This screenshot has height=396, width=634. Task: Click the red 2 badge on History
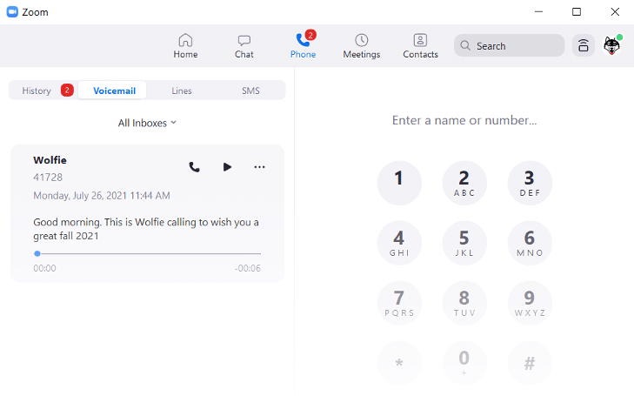[x=67, y=91]
